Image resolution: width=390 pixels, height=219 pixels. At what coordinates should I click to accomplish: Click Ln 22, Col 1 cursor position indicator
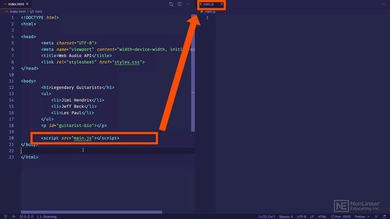coord(267,217)
